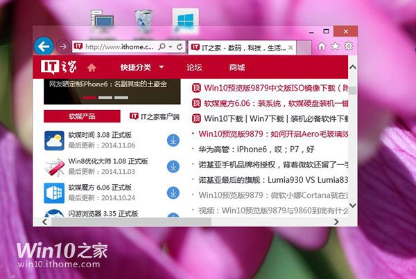416x279 pixels.
Task: Refresh the page using the address bar icon
Action: tap(179, 47)
